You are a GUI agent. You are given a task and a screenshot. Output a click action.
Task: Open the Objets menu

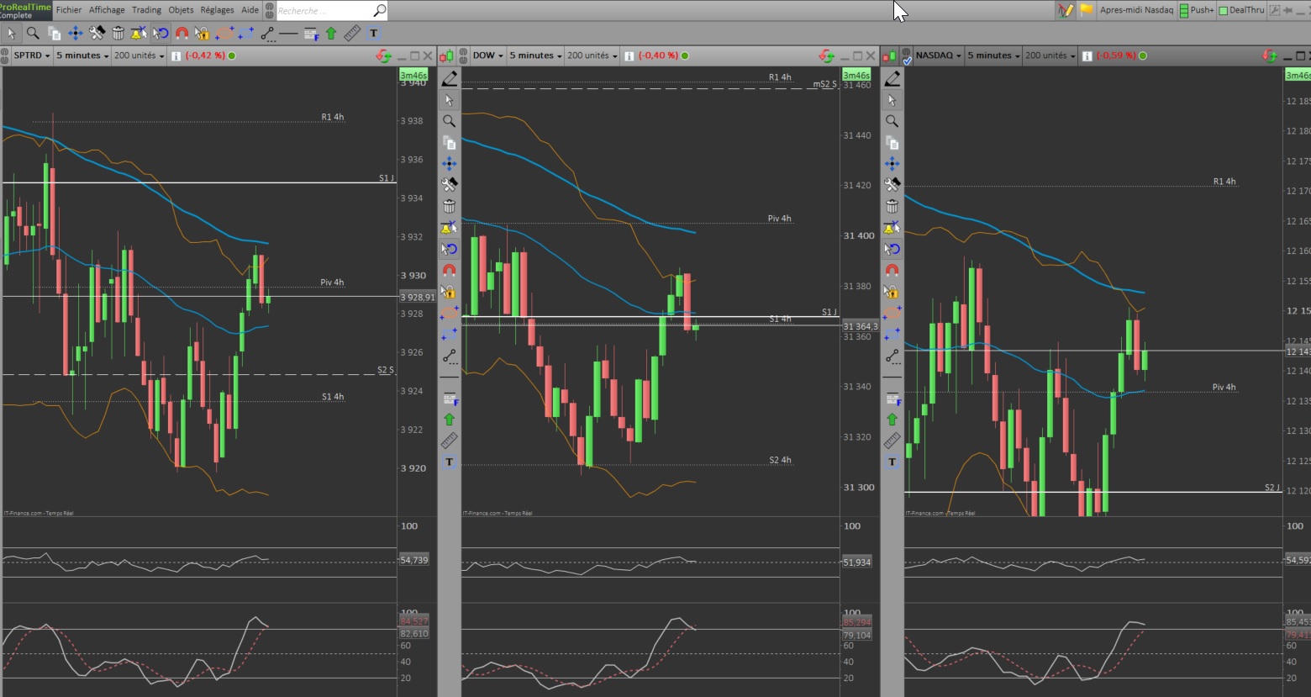[181, 10]
